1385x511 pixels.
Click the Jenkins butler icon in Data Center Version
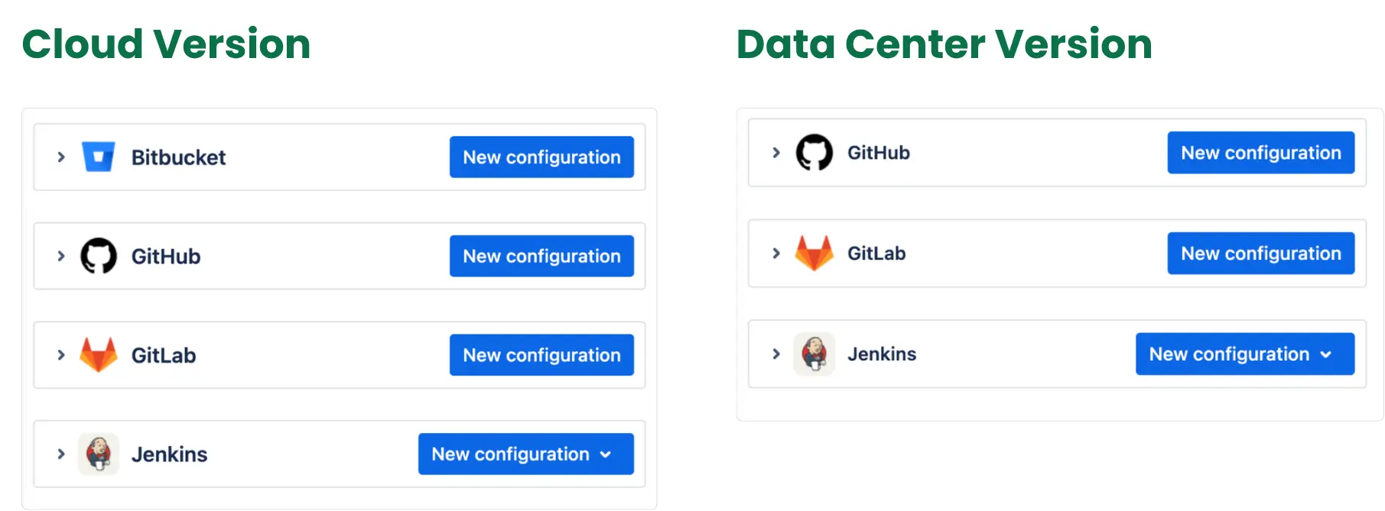[814, 354]
